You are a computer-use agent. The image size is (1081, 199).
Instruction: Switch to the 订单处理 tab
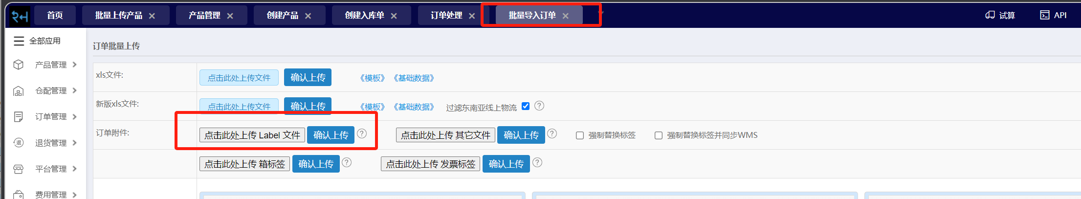(x=446, y=15)
